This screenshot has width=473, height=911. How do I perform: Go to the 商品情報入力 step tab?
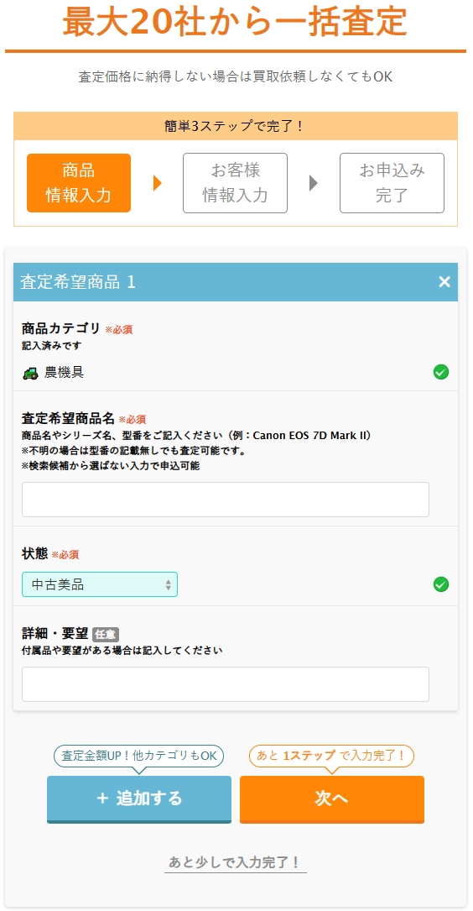click(79, 183)
